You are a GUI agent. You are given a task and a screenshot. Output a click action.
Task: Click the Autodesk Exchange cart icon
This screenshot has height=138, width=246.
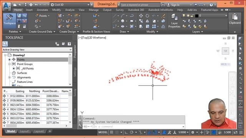coord(196,5)
